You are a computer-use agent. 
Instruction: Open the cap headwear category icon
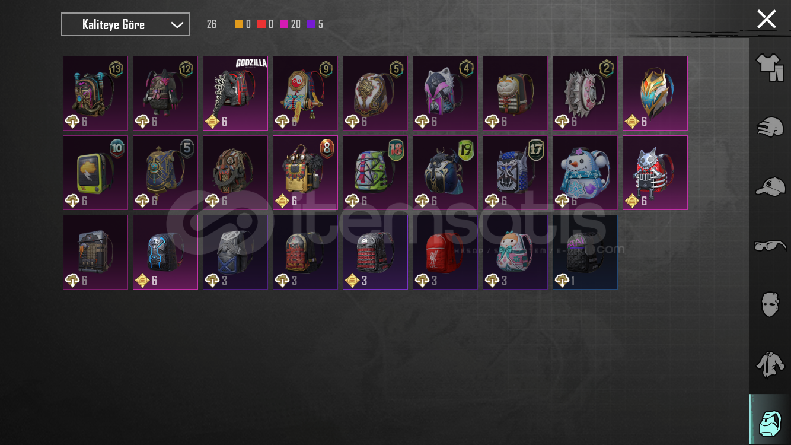[x=770, y=186]
